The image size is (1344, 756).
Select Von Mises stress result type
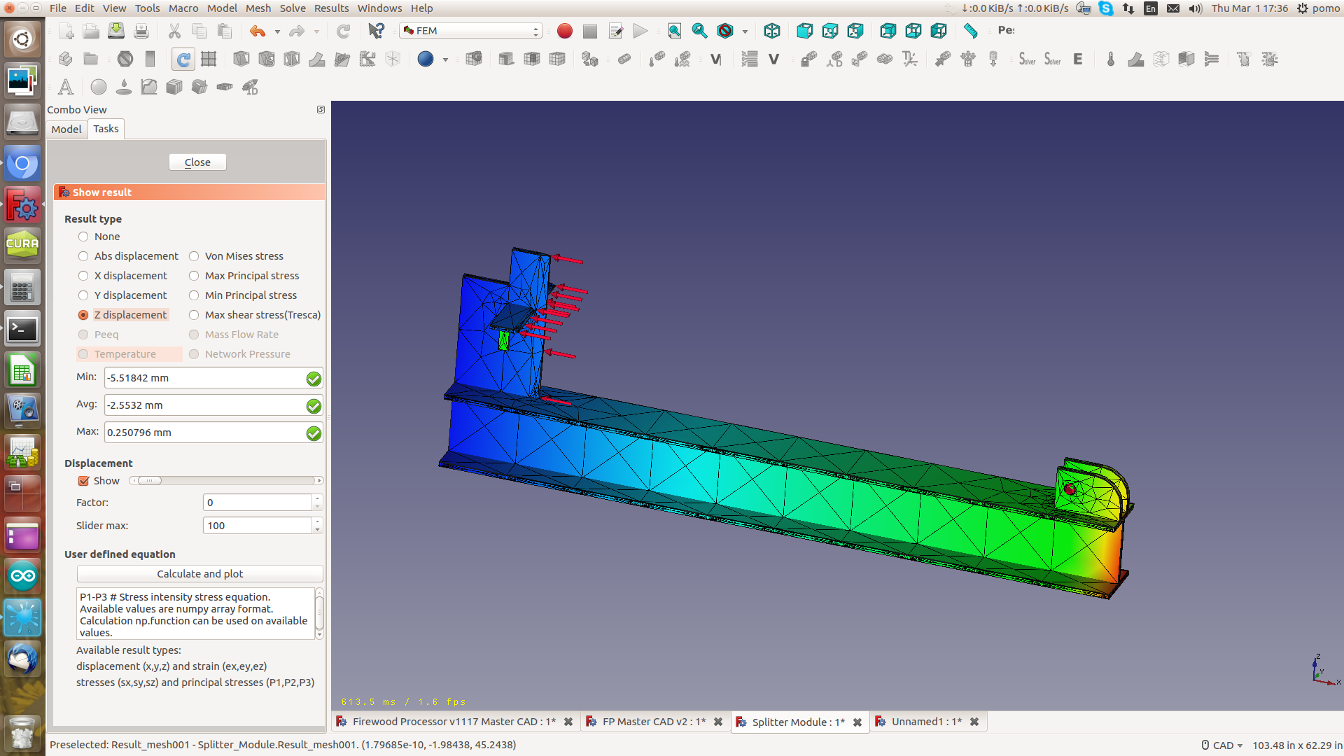[x=194, y=256]
